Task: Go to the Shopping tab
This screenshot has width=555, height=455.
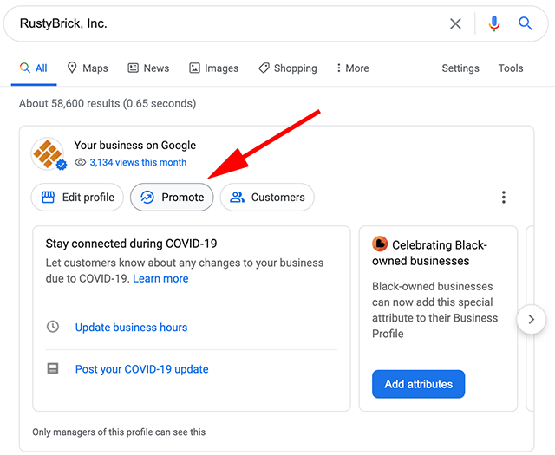Action: pyautogui.click(x=287, y=68)
